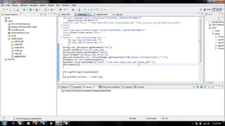Click the Run Last Tool external tools icon
225x126 pixels.
[x=37, y=10]
